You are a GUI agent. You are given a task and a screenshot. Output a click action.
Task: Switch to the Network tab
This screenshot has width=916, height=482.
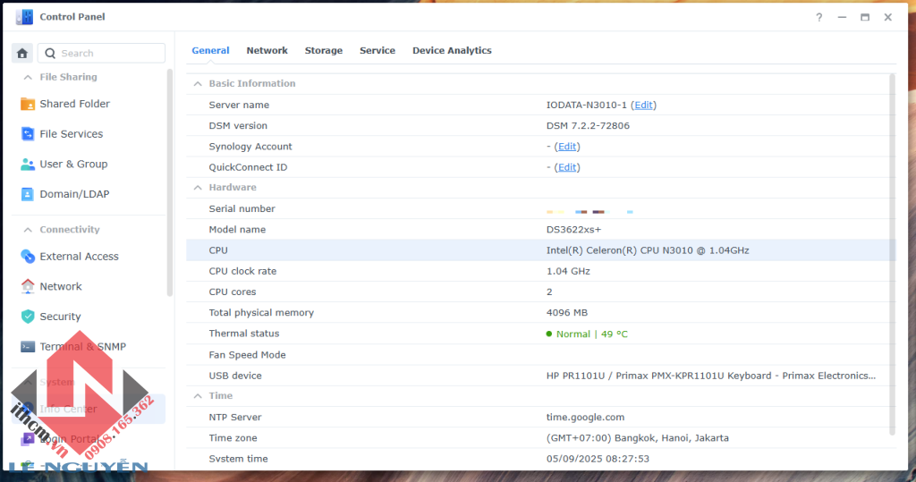[x=267, y=50]
